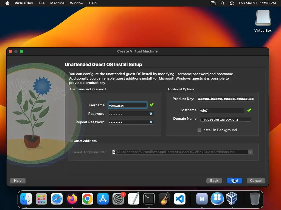Image resolution: width=281 pixels, height=210 pixels.
Task: Open System Settings dock icon
Action: (118, 199)
